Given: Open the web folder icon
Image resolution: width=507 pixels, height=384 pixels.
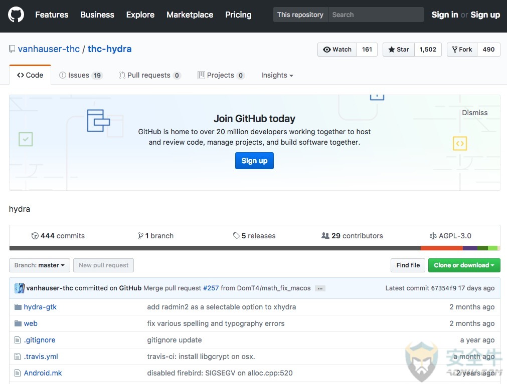Looking at the screenshot, I should tap(18, 323).
